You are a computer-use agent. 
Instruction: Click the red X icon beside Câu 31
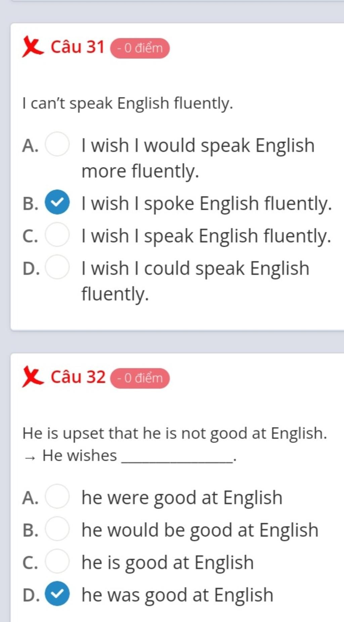click(x=32, y=48)
